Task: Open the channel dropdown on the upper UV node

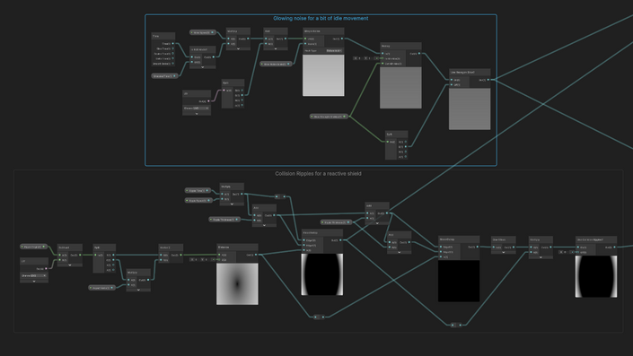Action: click(x=197, y=108)
